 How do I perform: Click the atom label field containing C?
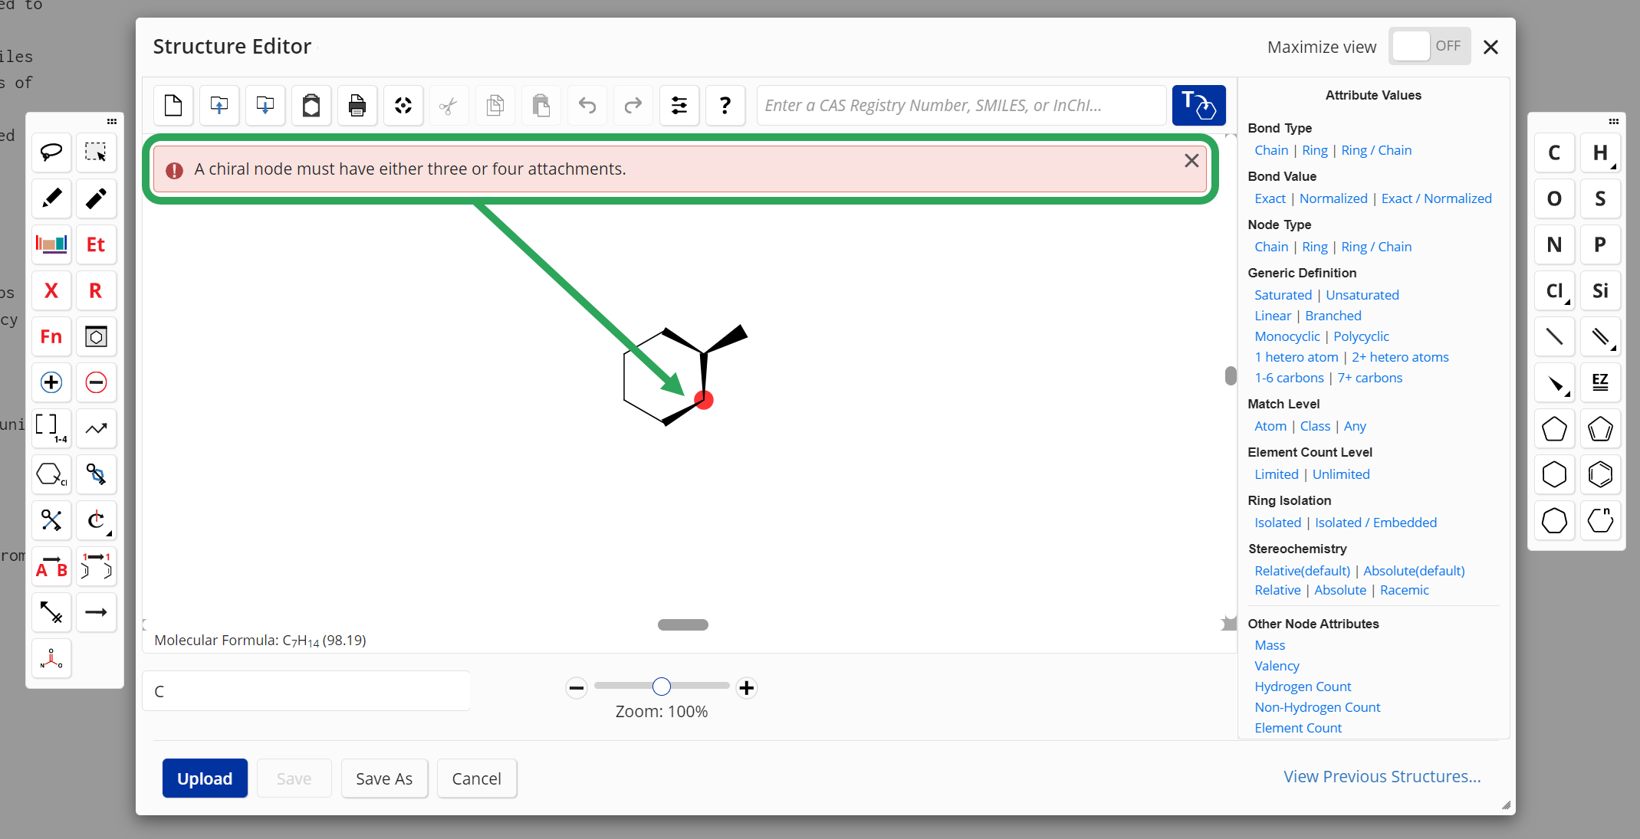coord(307,691)
